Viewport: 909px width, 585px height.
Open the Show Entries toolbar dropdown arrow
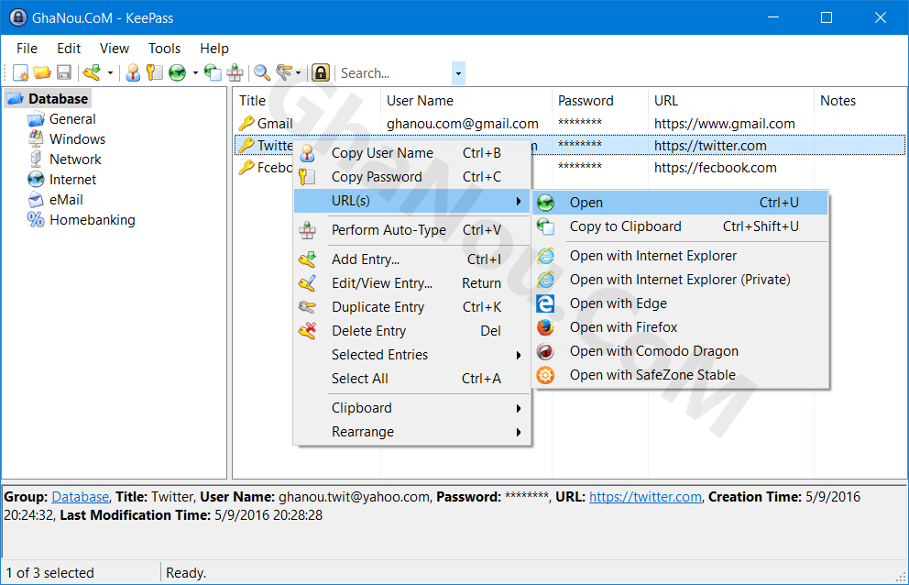(299, 73)
